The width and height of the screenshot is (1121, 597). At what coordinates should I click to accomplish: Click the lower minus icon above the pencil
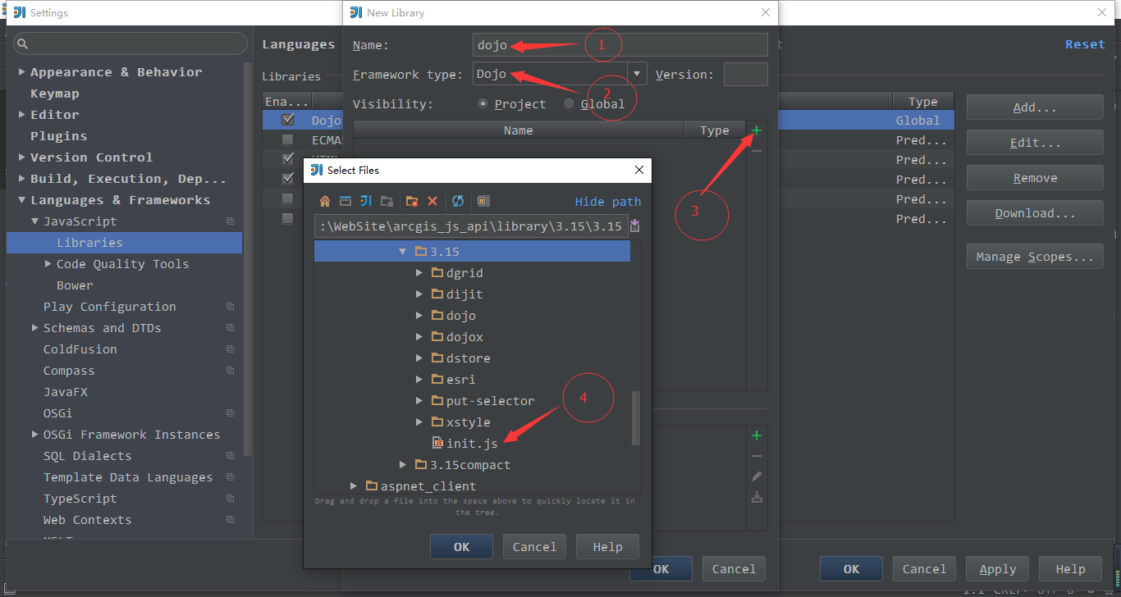[x=757, y=456]
